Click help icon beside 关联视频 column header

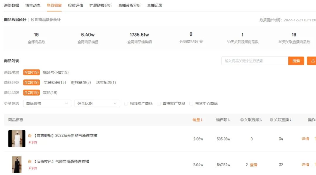(x=242, y=120)
